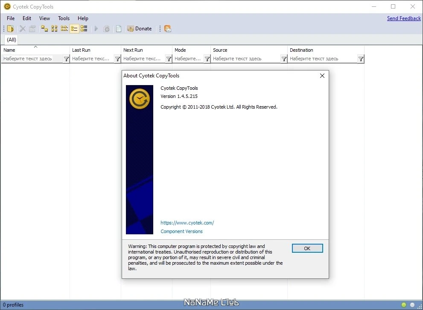
Task: Open the Source column filter dropdown
Action: (x=284, y=59)
